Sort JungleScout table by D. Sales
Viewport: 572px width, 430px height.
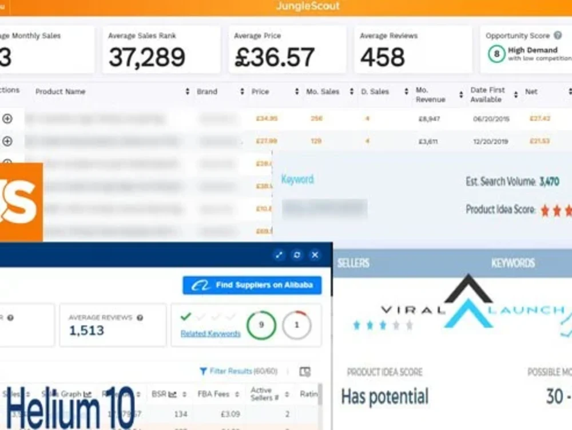[406, 92]
